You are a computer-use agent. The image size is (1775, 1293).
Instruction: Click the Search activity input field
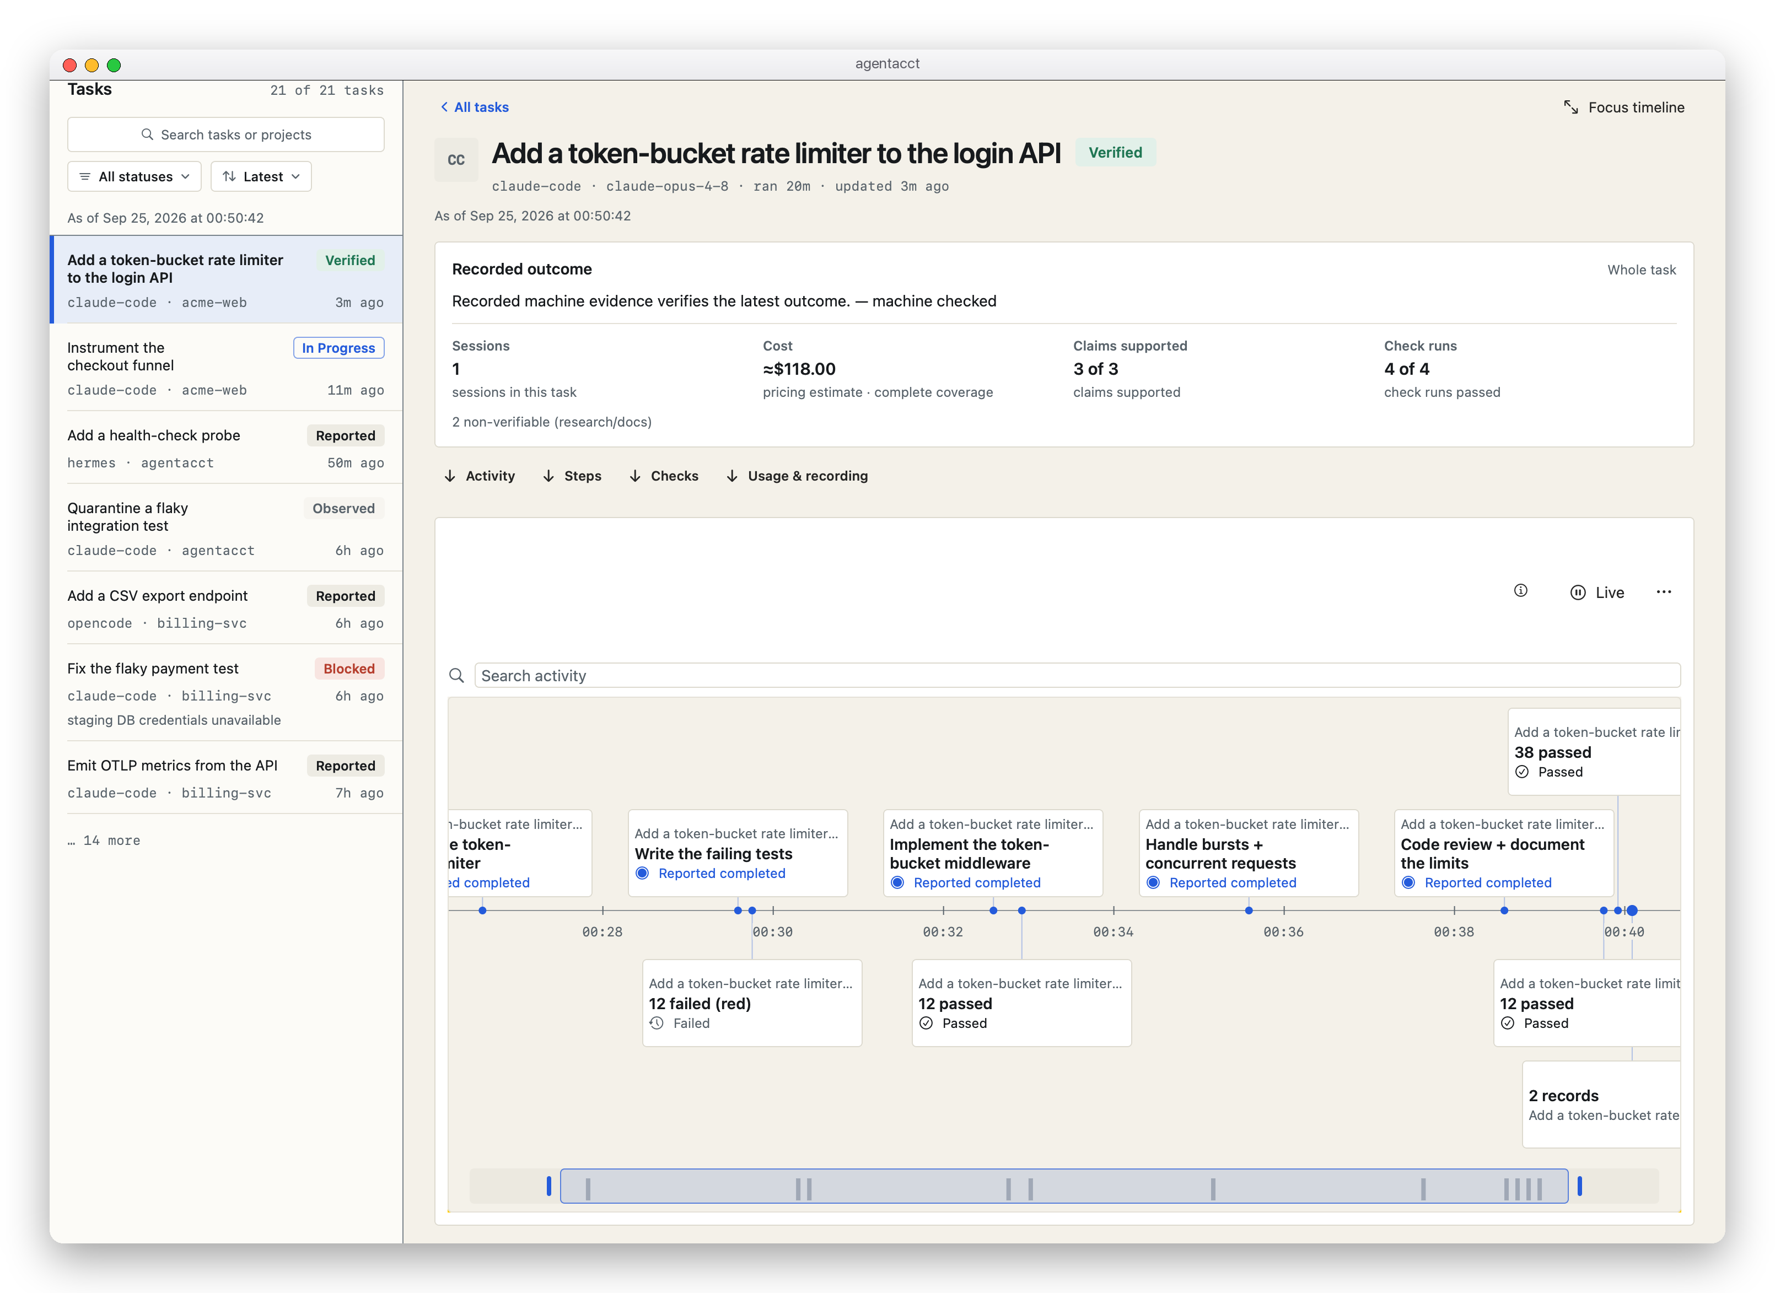1077,676
